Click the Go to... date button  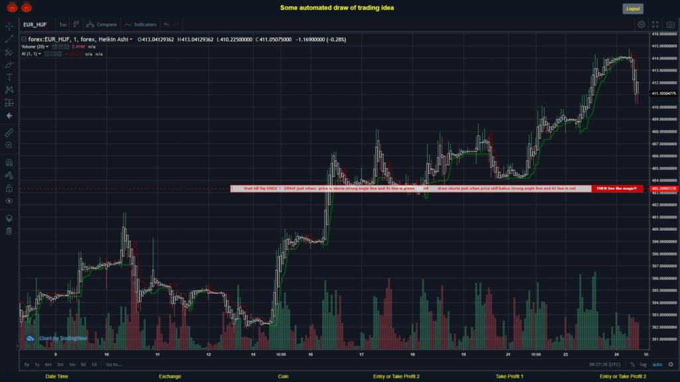coord(114,365)
